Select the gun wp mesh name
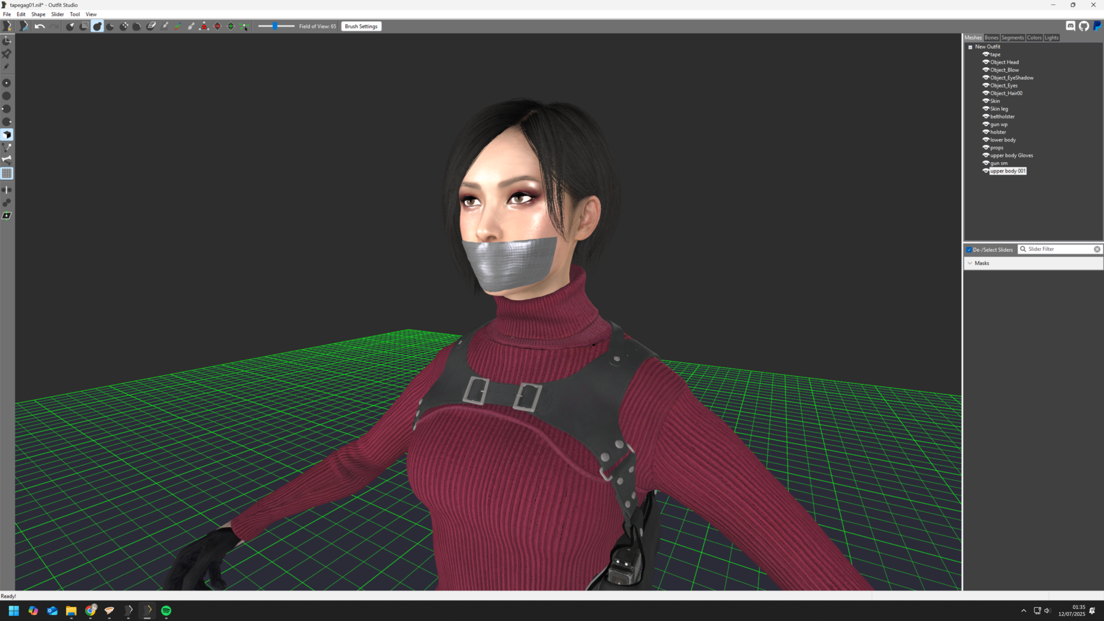The image size is (1104, 621). (999, 124)
